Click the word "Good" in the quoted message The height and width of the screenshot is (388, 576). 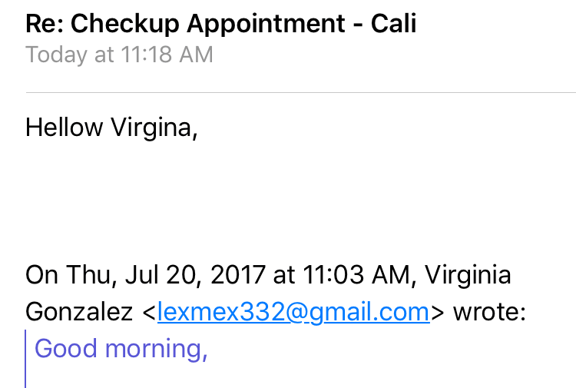[x=66, y=349]
